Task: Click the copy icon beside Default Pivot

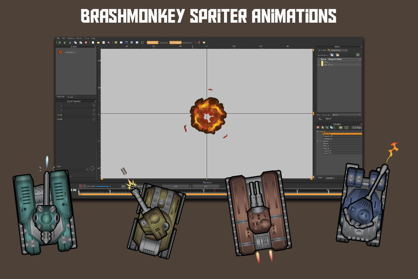Action: click(x=332, y=55)
